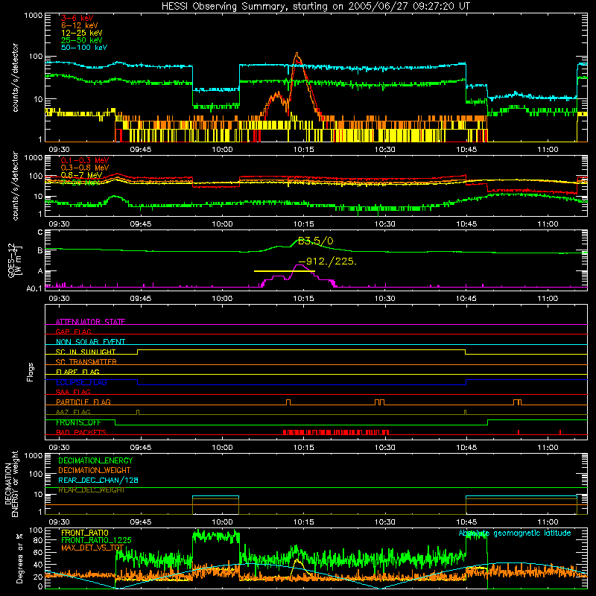596x596 pixels.
Task: Select the -912./225. flare position annotation
Action: tap(327, 261)
